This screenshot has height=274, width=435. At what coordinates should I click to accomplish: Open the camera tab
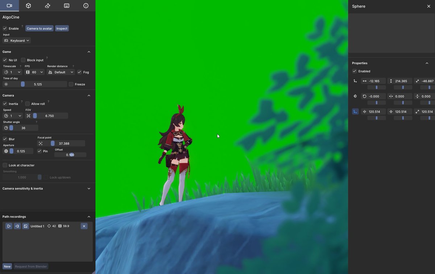(9, 5)
